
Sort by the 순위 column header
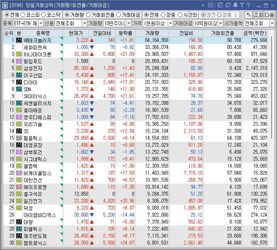pyautogui.click(x=9, y=33)
